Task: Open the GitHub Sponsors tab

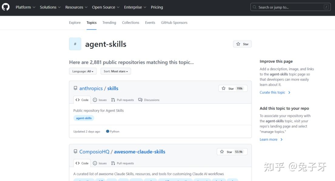Action: pos(174,23)
